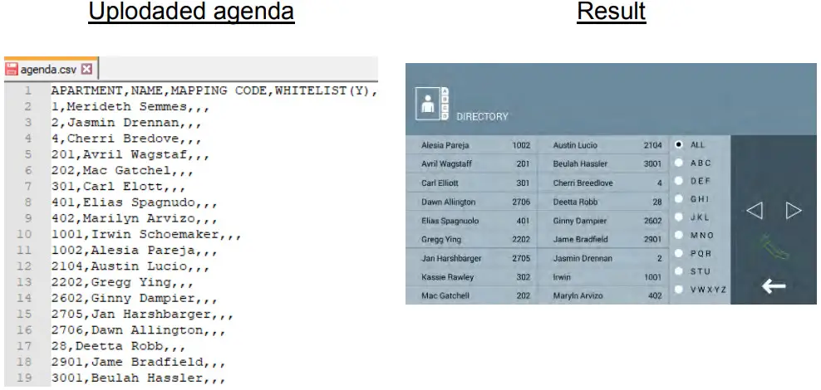Select the A B C filter radio button
Screen dimensions: 821x390
tap(679, 163)
